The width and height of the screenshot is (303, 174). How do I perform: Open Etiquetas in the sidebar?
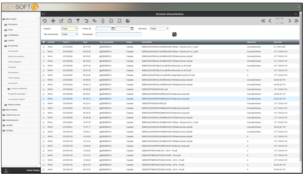(x=12, y=67)
